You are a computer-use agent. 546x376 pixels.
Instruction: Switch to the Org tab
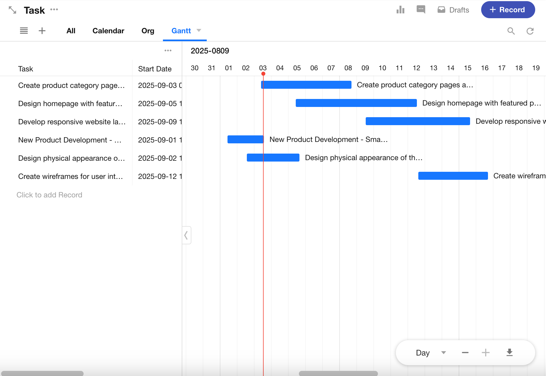tap(148, 31)
